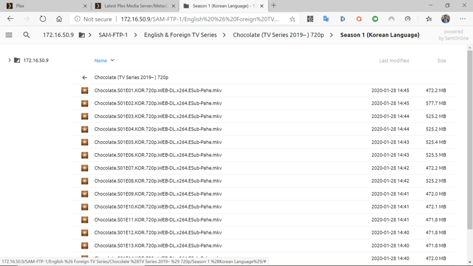Reload the page with refresh icon

tap(43, 19)
